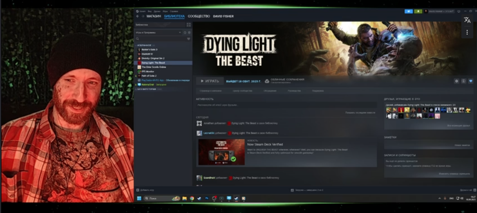Click the new note button

tap(462, 145)
